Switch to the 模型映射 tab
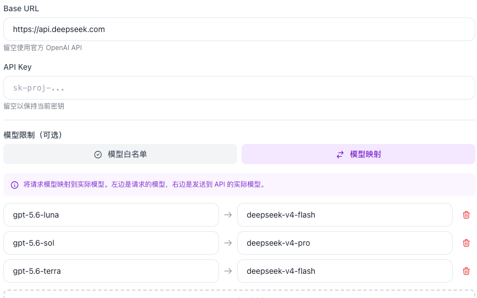The image size is (477, 298). (x=358, y=154)
